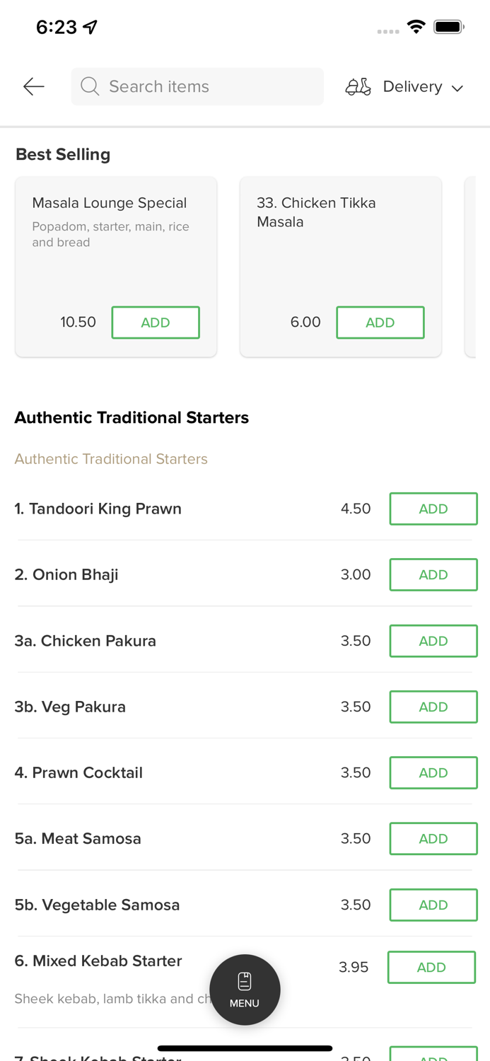Viewport: 490px width, 1061px height.
Task: Tap the battery status icon
Action: pos(448,27)
